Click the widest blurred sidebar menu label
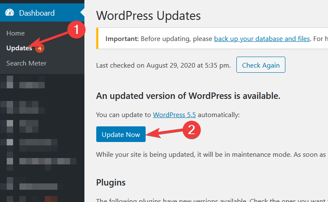This screenshot has height=202, width=328. point(48,162)
